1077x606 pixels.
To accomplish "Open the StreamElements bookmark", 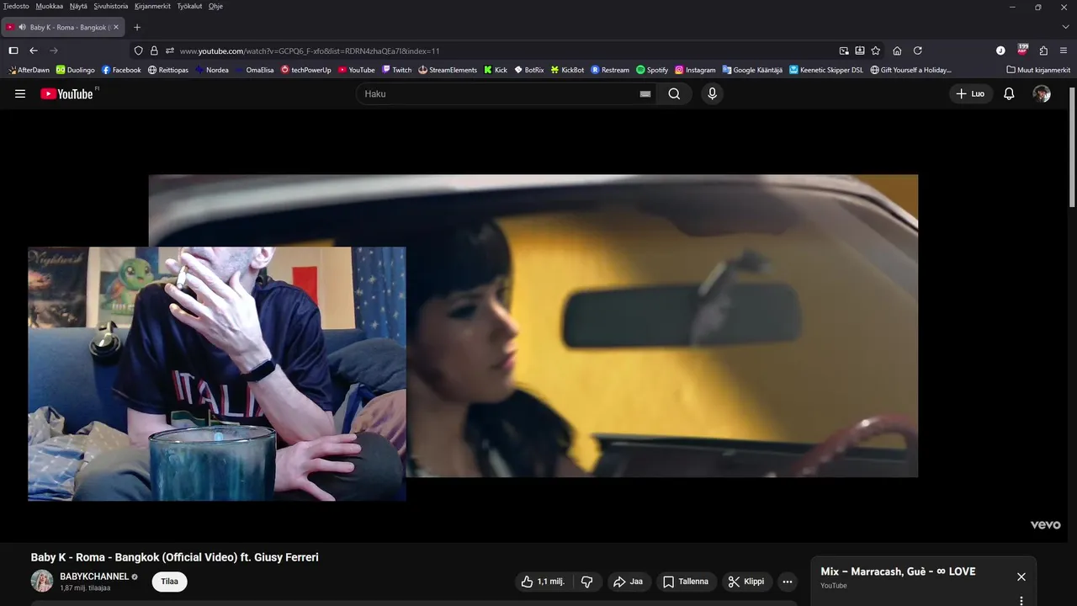I will [x=448, y=70].
